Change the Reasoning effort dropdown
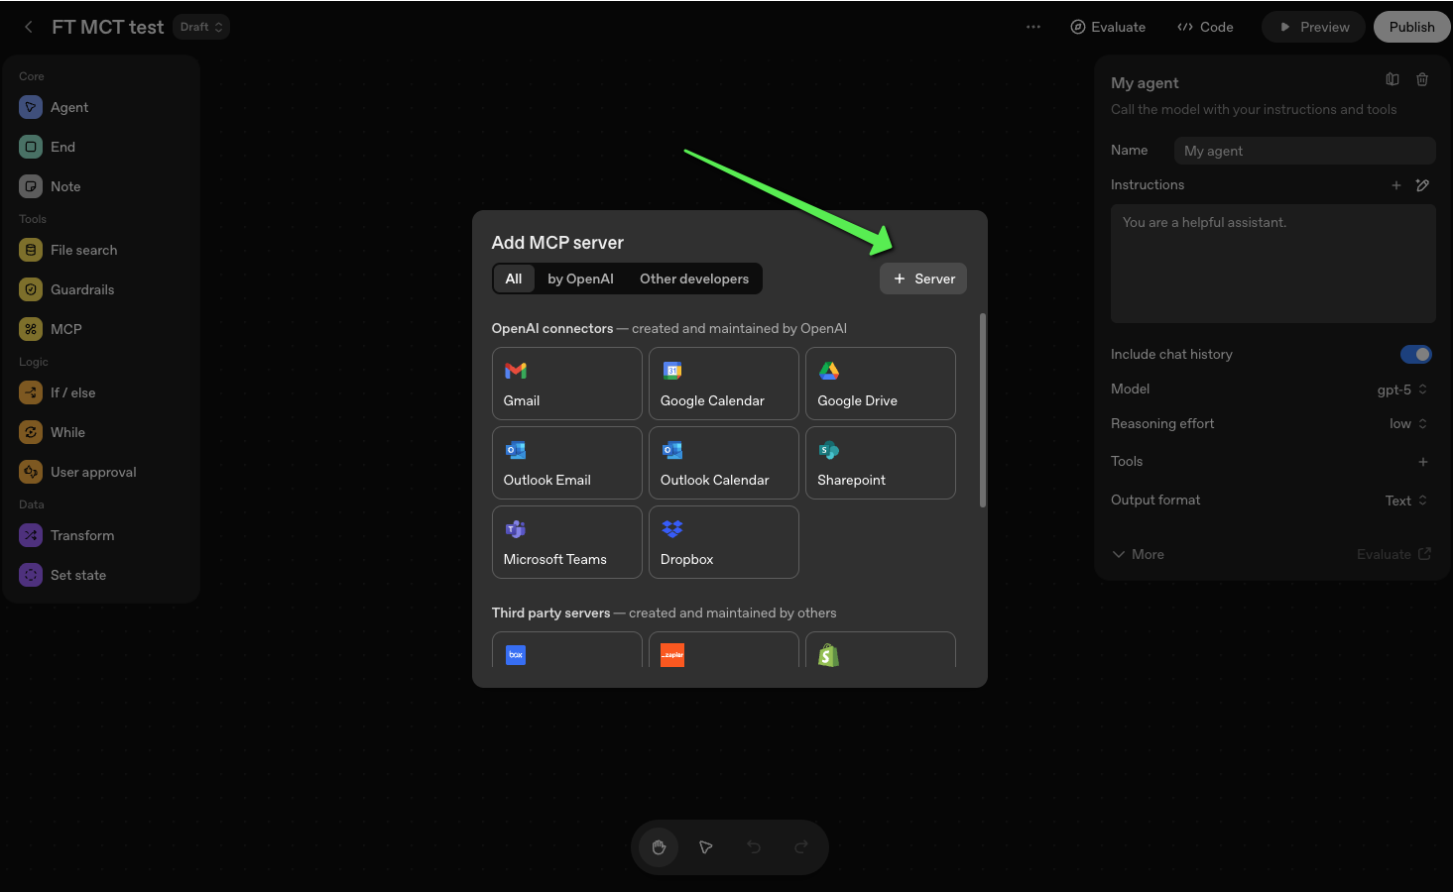Screen dimensions: 1453x892 click(1407, 424)
